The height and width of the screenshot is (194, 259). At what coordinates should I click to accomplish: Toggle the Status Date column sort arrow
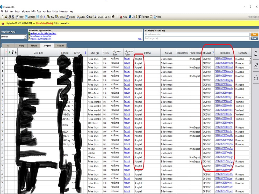(213, 52)
